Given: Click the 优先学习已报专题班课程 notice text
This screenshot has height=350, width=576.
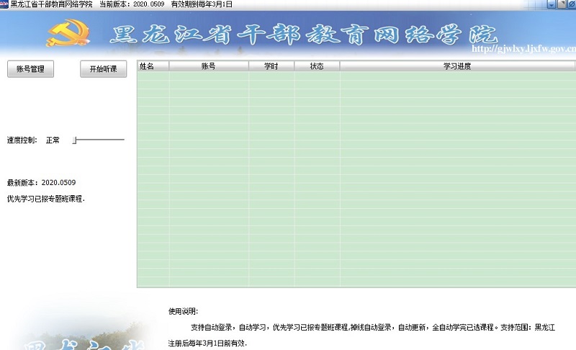Looking at the screenshot, I should (46, 199).
